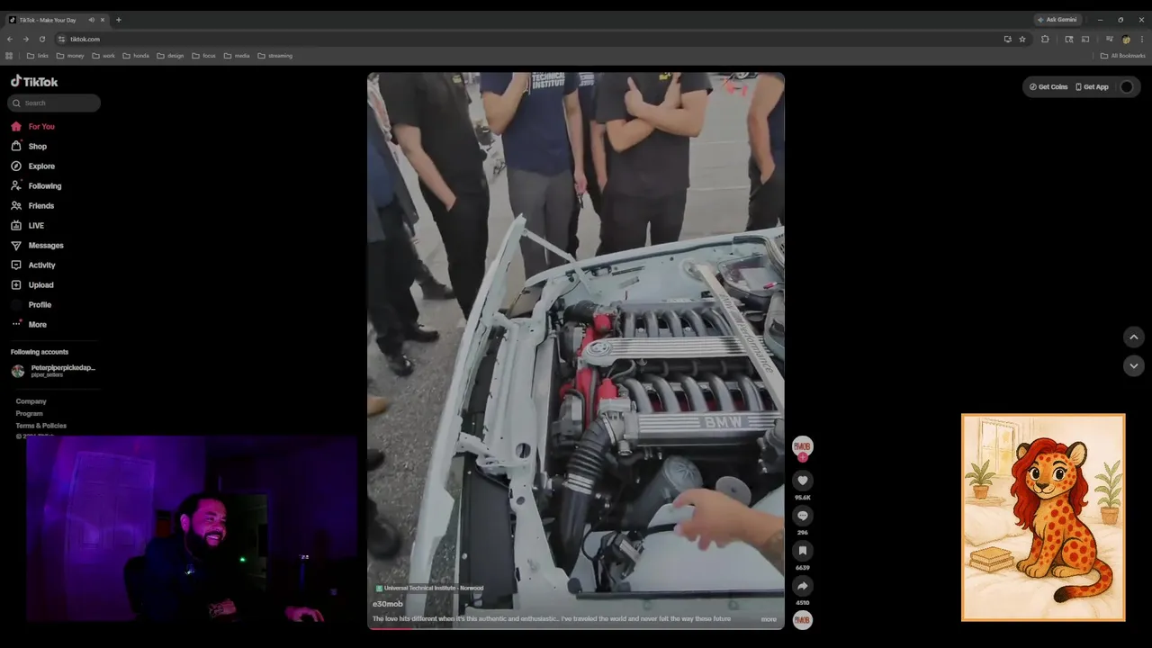Open the focus bookmark folder
The height and width of the screenshot is (648, 1152).
(203, 56)
